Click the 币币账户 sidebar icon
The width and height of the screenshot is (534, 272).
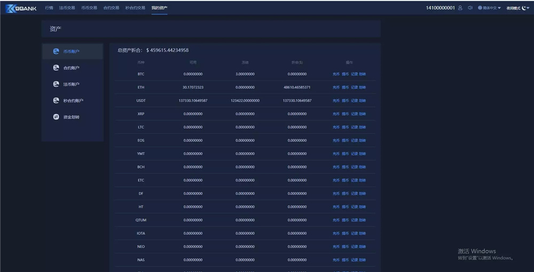click(56, 52)
